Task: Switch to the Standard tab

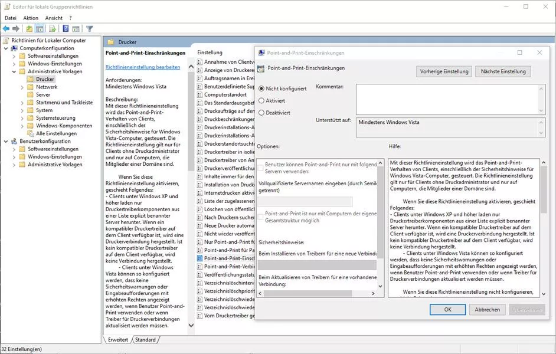Action: (145, 340)
